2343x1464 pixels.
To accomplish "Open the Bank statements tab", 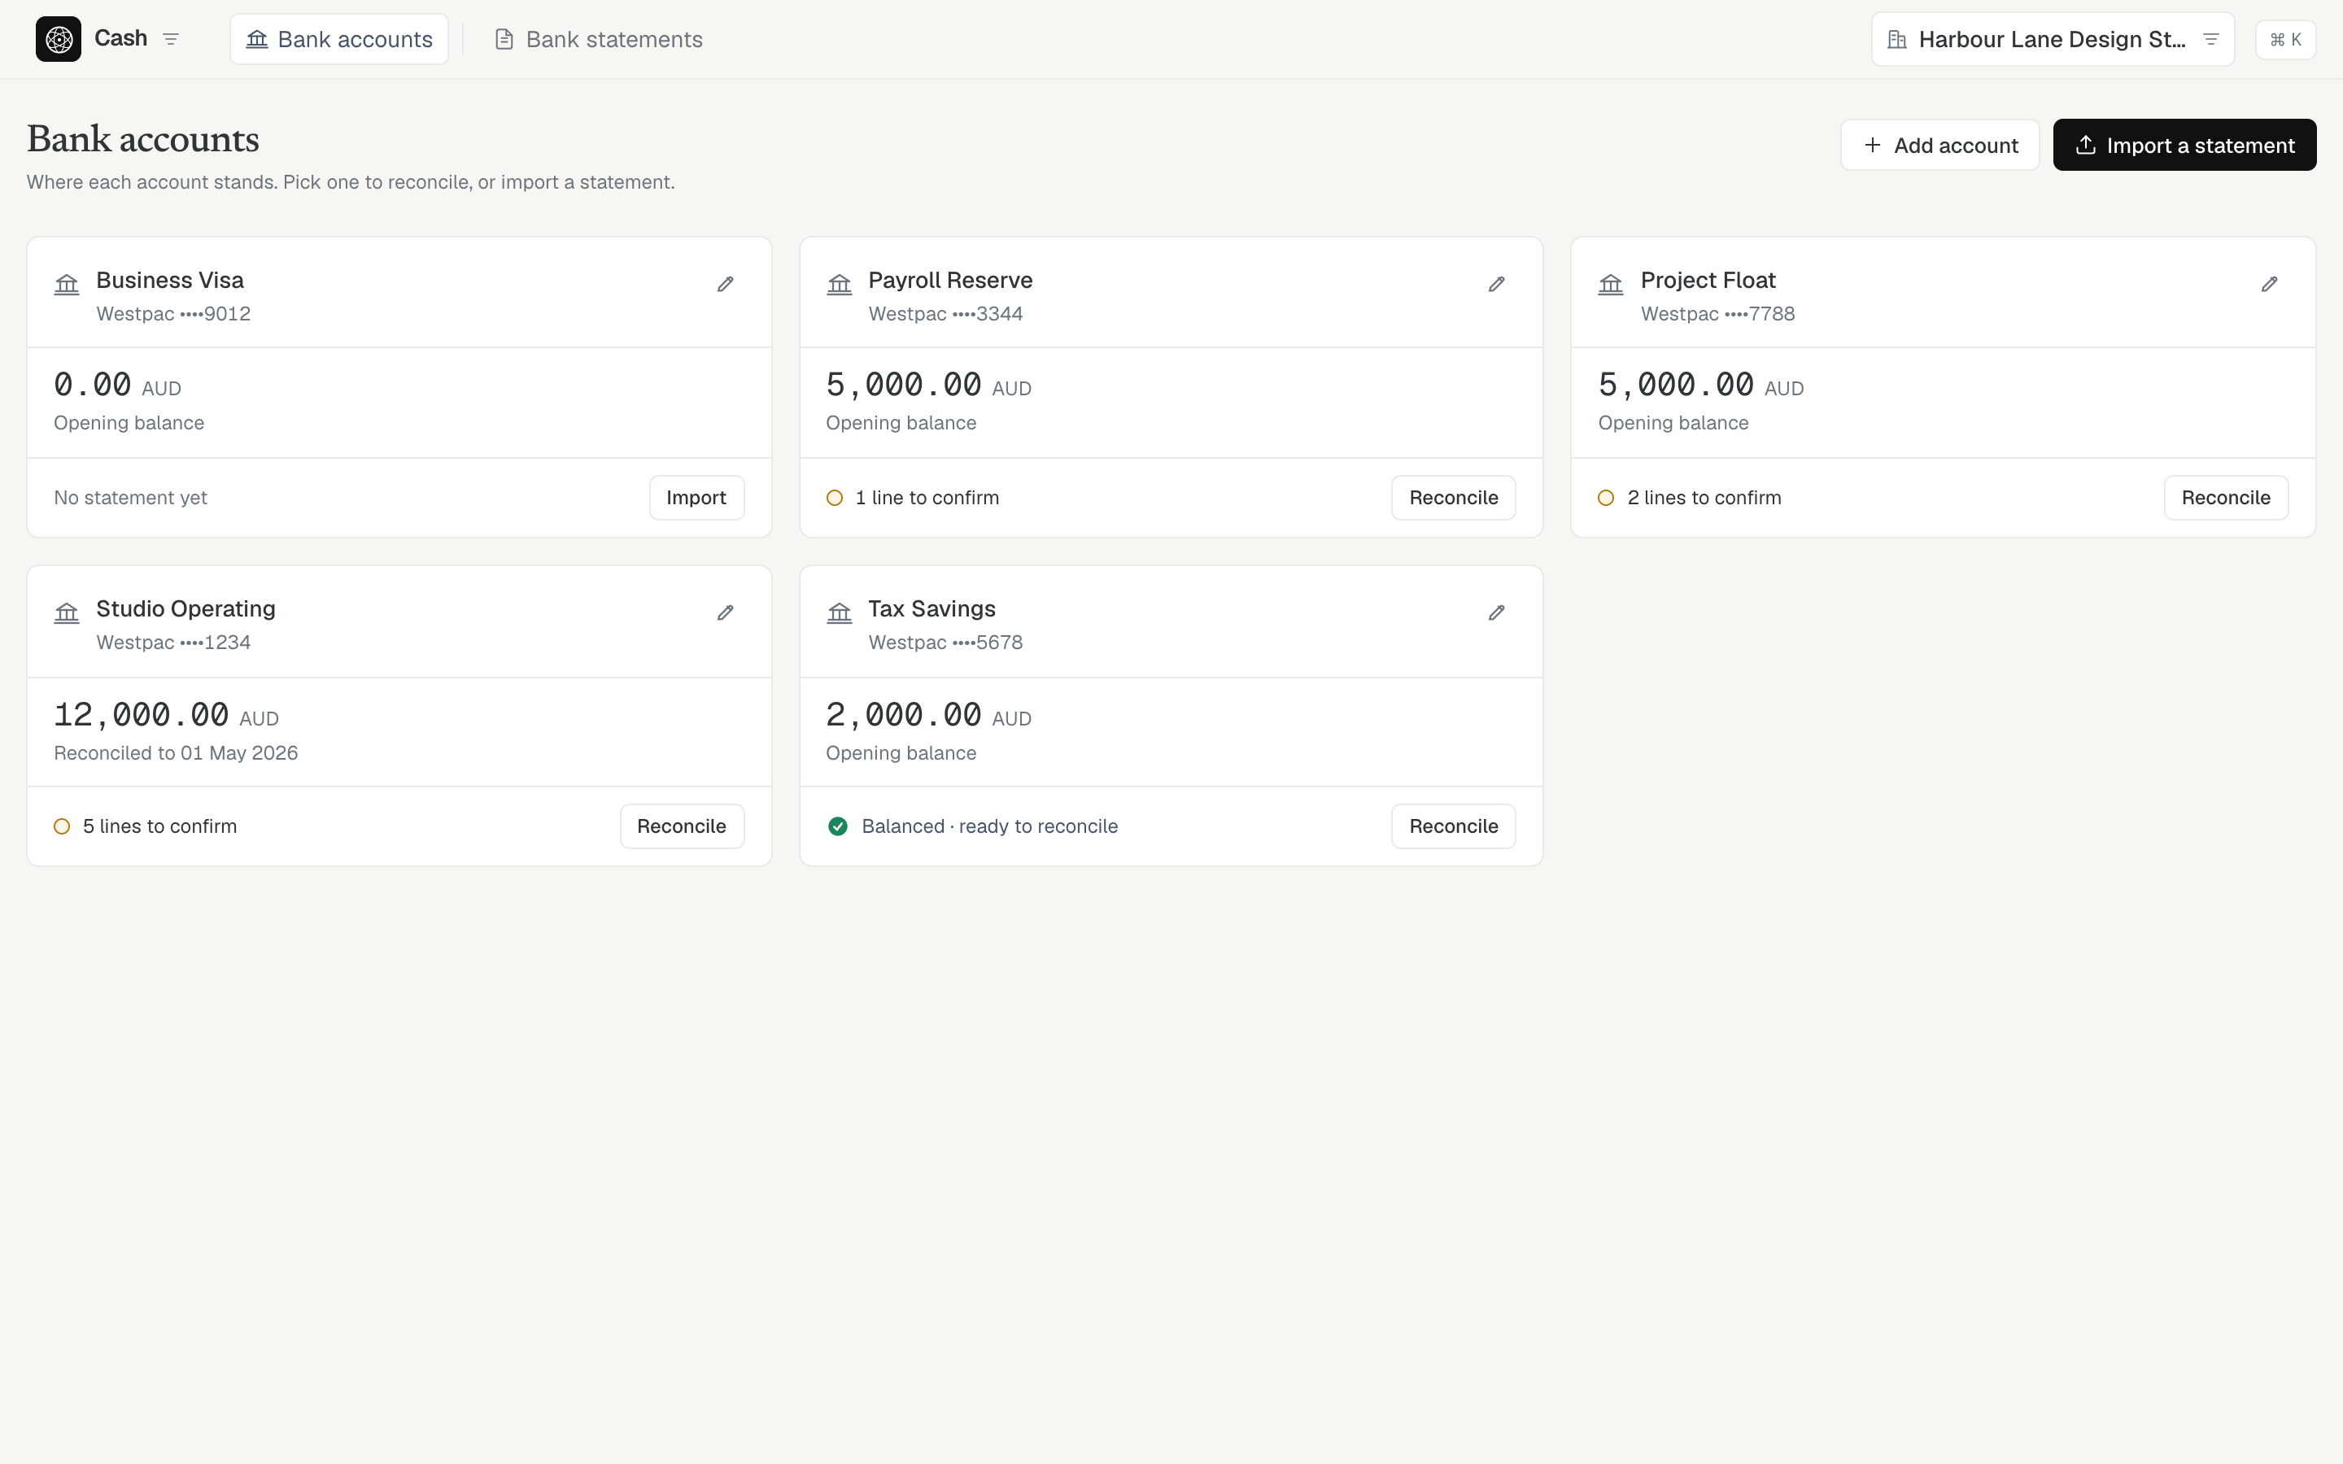I will tap(600, 39).
